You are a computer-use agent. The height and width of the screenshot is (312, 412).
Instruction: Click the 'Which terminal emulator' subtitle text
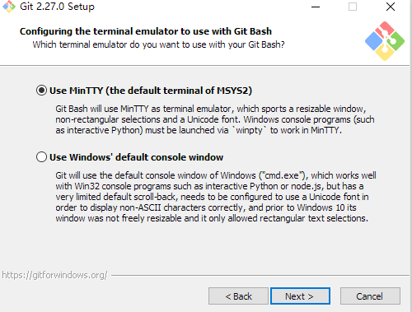tap(158, 44)
